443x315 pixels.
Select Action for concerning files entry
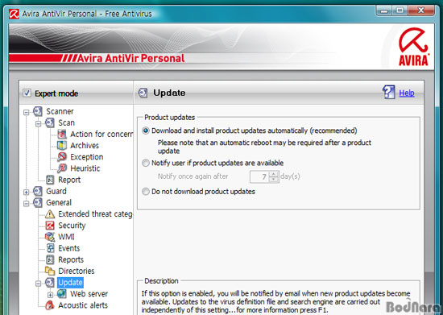coord(101,135)
